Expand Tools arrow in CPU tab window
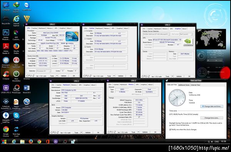Screen dimensions: 231x152 (x=57, y=76)
